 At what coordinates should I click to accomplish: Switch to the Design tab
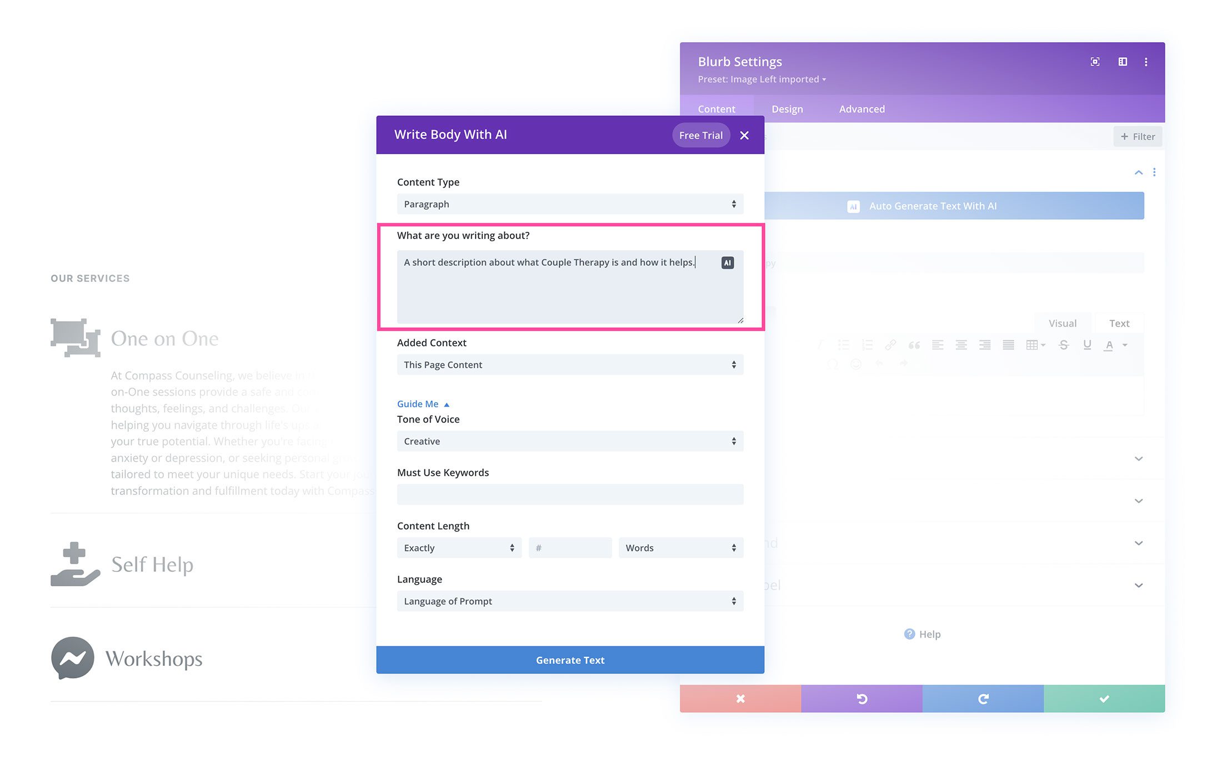[x=787, y=108]
